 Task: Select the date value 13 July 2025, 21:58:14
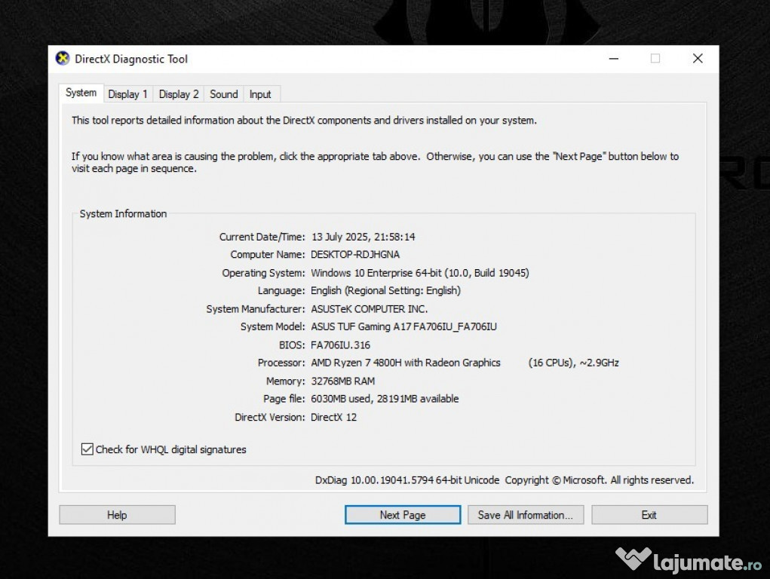[364, 237]
